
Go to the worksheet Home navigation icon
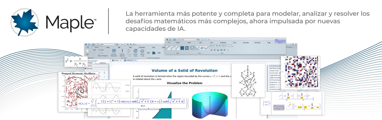(154, 53)
